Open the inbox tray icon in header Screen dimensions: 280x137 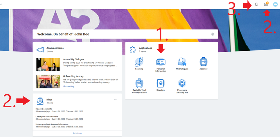266,4
